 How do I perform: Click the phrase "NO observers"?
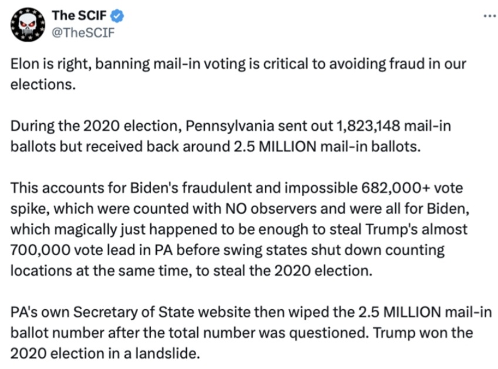click(x=271, y=209)
